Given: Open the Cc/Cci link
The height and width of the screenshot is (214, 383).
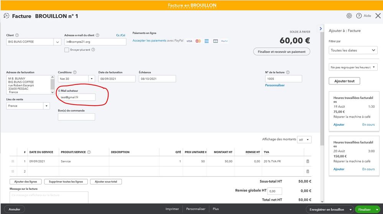Looking at the screenshot, I should tap(121, 35).
